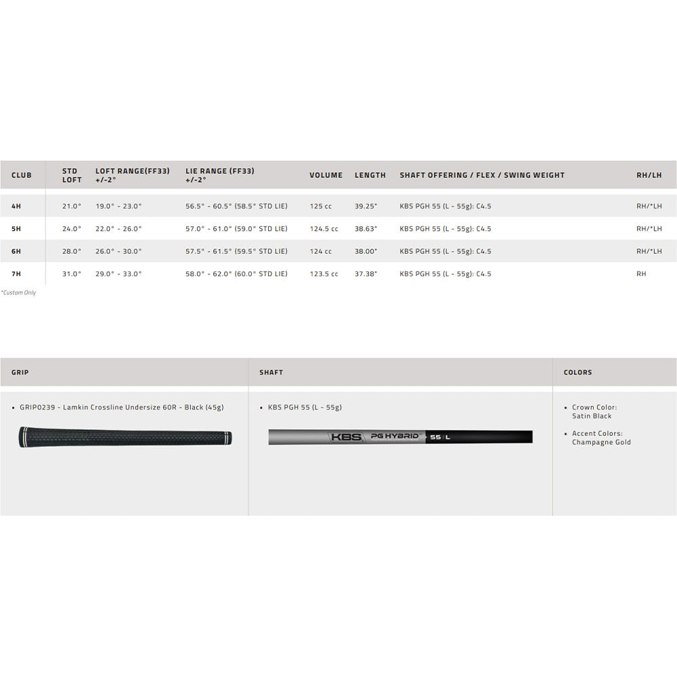Click the RH/LH column header
This screenshot has height=677, width=677.
[649, 175]
